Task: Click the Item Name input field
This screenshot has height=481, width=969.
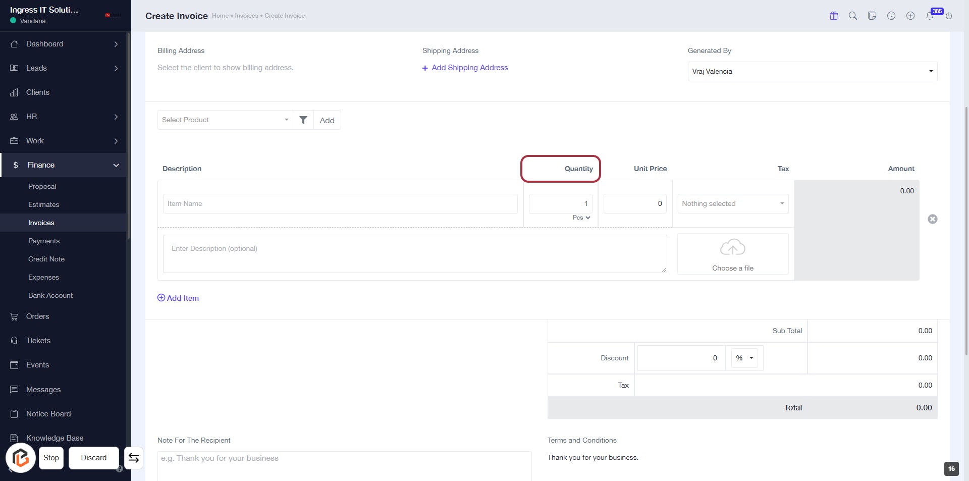Action: tap(340, 204)
